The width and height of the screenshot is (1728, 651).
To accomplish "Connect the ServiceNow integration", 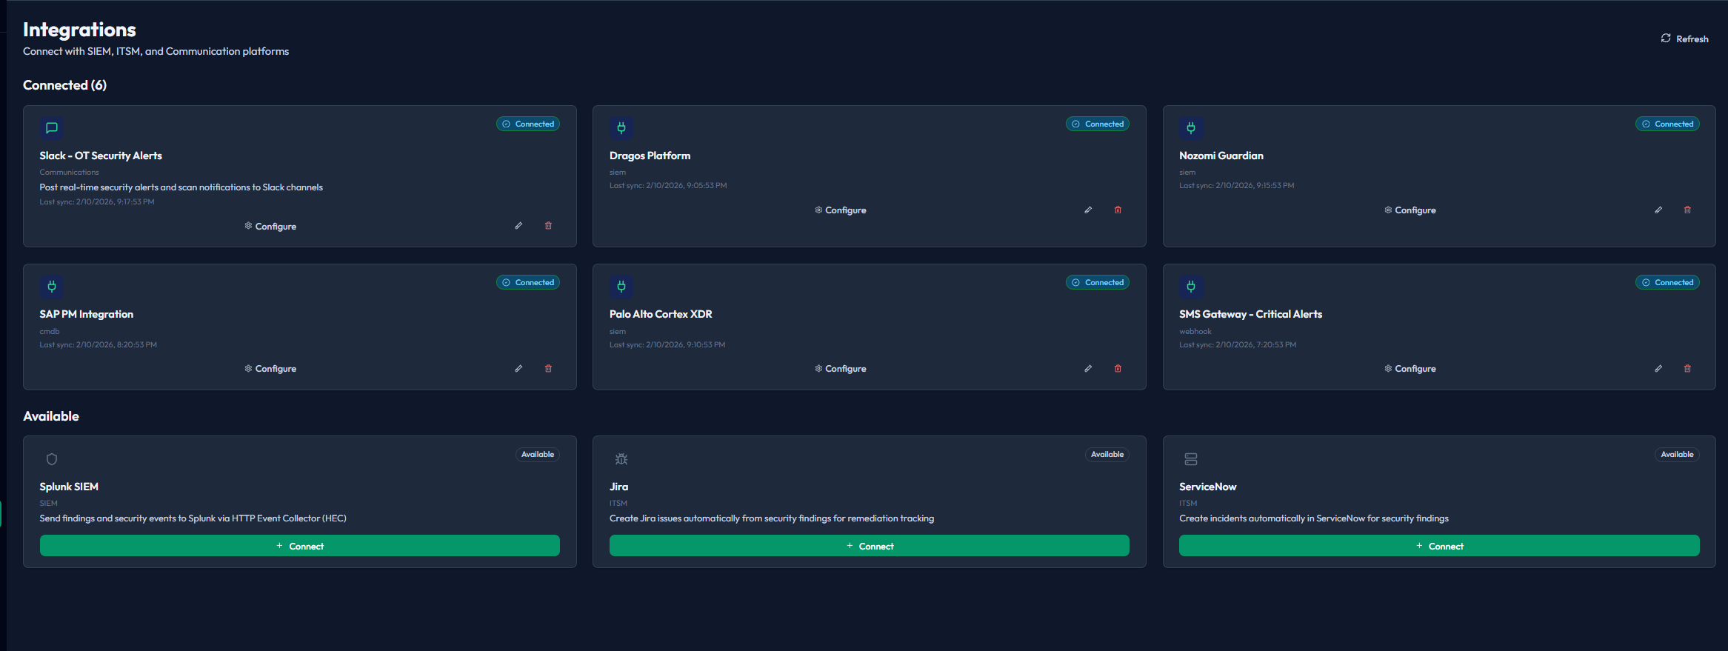I will pos(1439,546).
